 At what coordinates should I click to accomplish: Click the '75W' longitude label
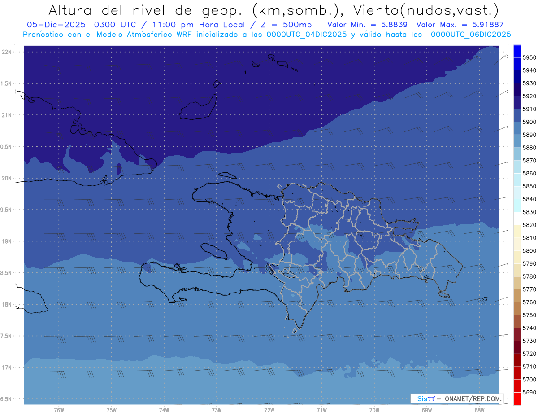[x=112, y=410]
